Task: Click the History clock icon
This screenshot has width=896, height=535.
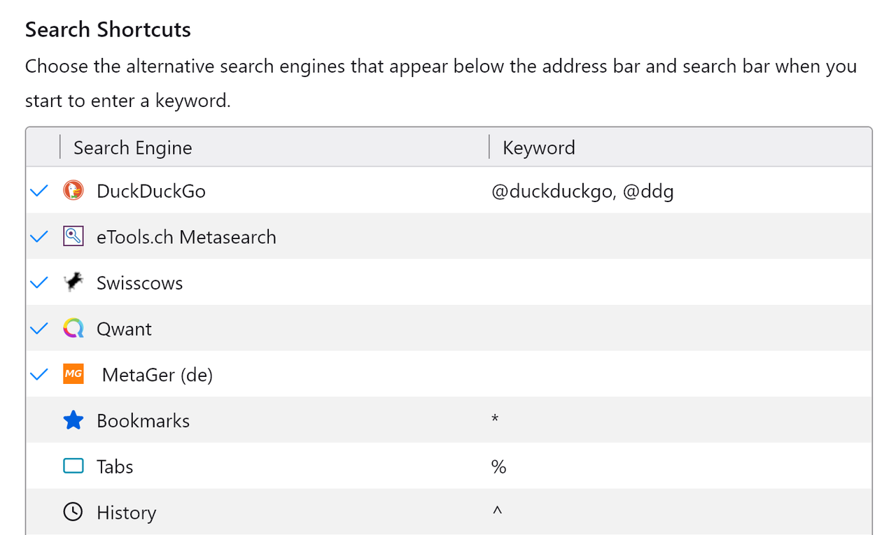Action: coord(73,512)
